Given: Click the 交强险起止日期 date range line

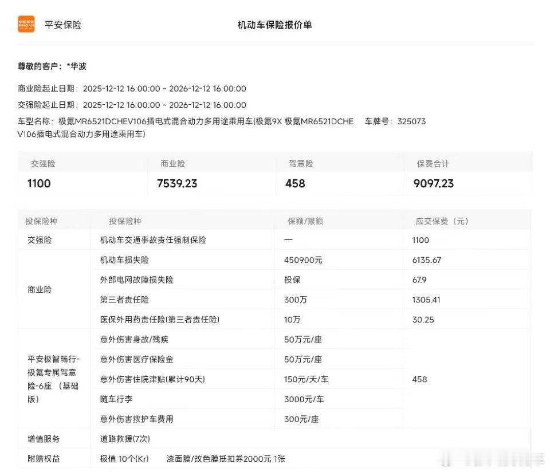Looking at the screenshot, I should [132, 105].
